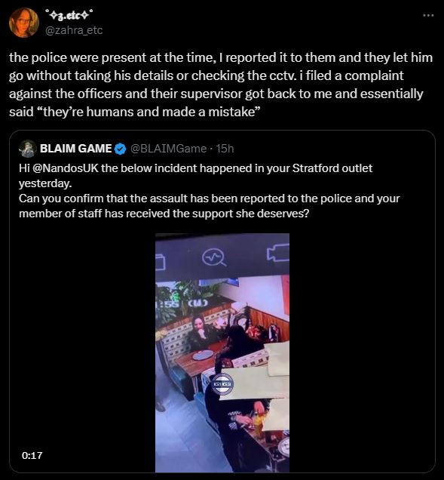Image resolution: width=444 pixels, height=480 pixels.
Task: Open the @BLAIMGame handle
Action: pyautogui.click(x=169, y=149)
